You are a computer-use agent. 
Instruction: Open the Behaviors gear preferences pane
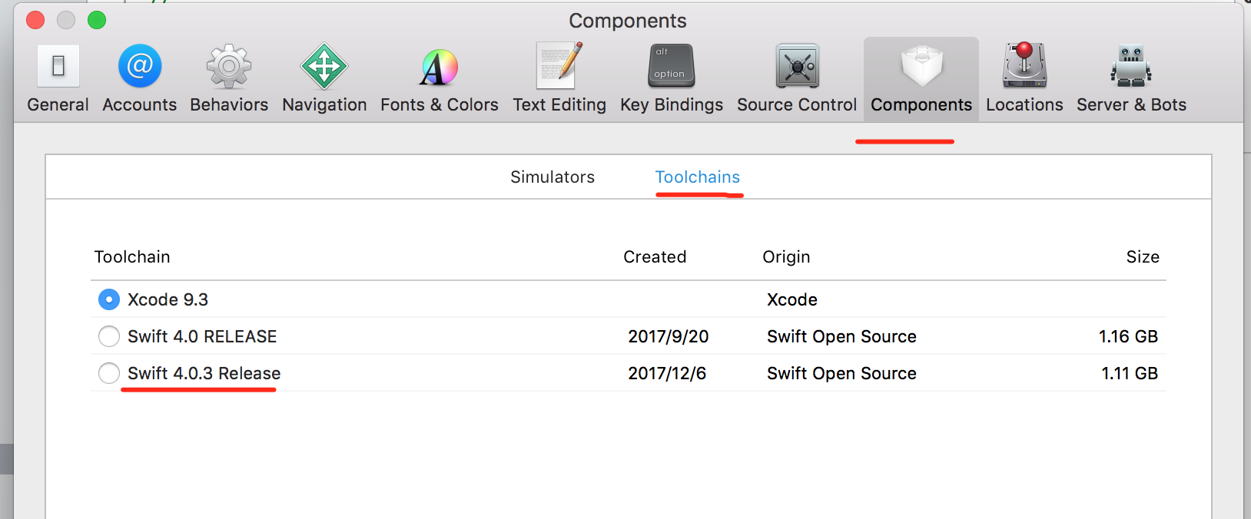(229, 79)
